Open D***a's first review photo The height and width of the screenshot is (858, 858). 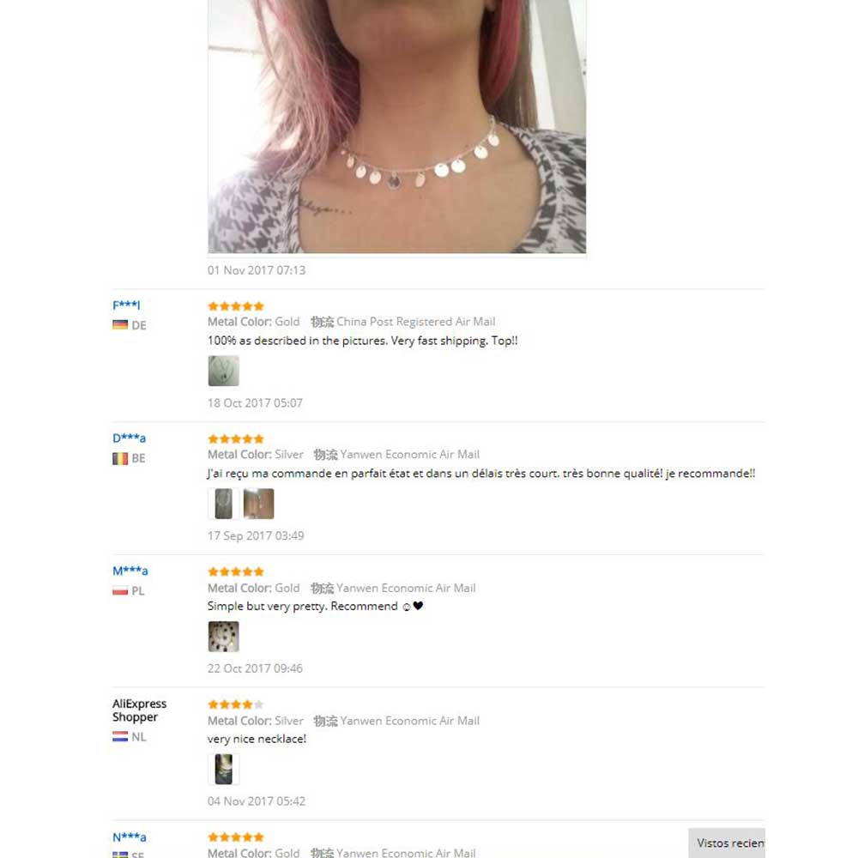pos(223,504)
